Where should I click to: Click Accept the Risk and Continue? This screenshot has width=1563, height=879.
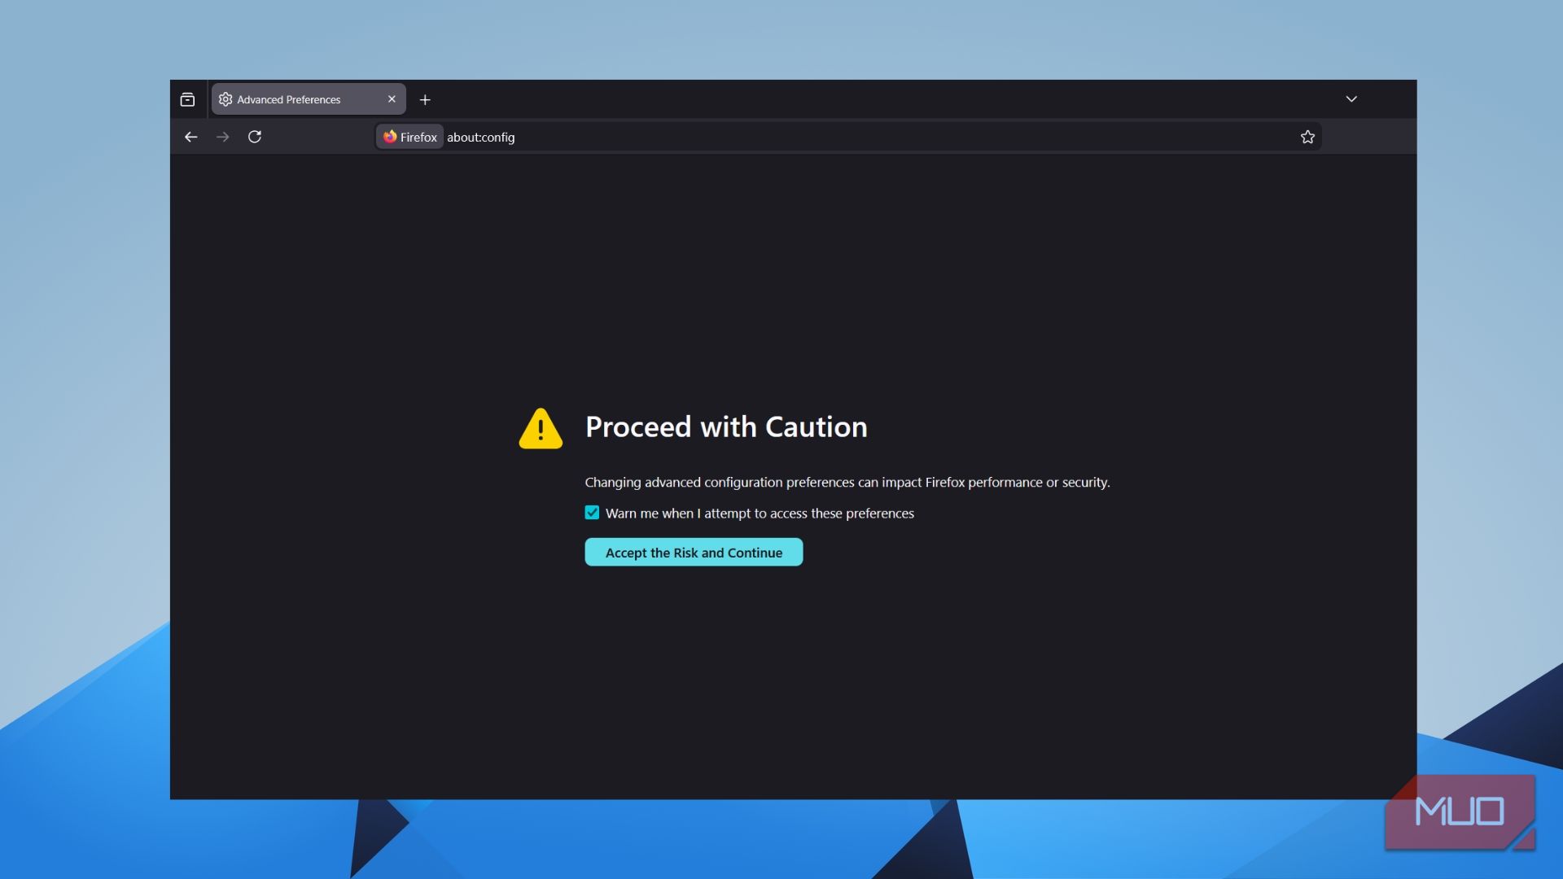click(694, 552)
